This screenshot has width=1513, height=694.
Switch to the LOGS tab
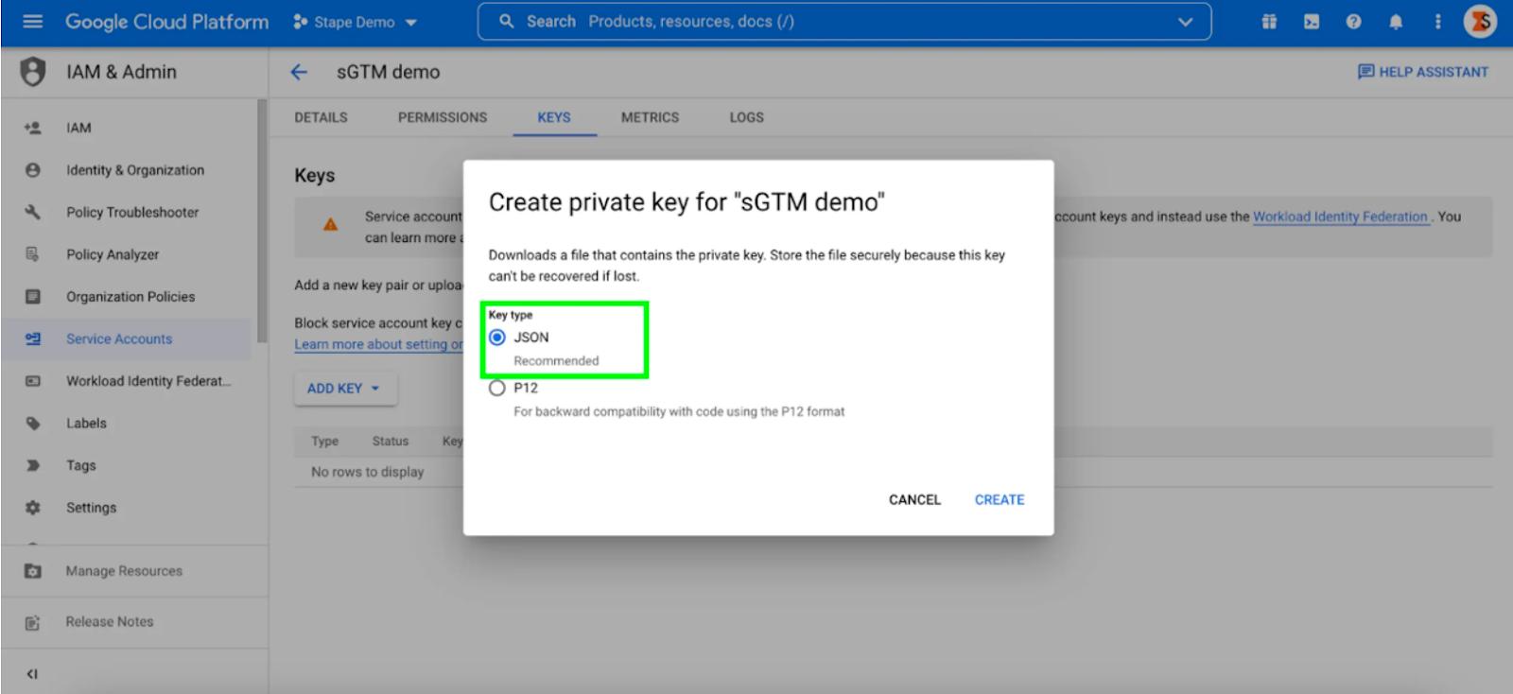tap(746, 117)
